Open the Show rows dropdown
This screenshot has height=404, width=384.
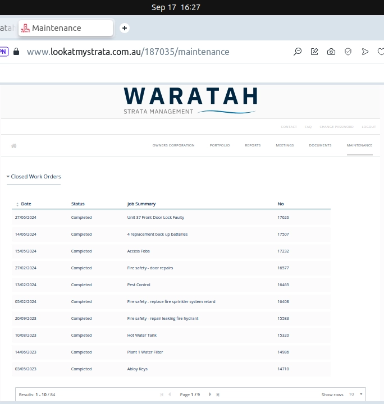tap(356, 394)
